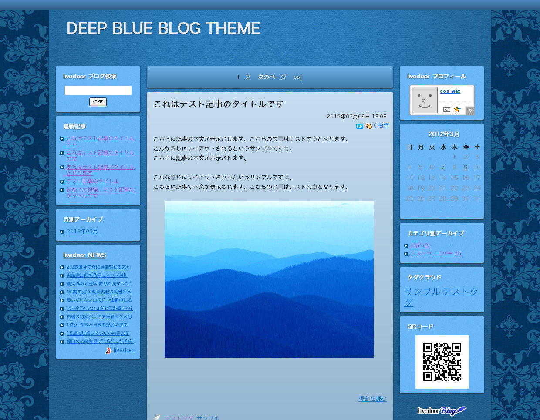
Task: Click the livedoor Blog logo at bottom right
Action: click(442, 410)
